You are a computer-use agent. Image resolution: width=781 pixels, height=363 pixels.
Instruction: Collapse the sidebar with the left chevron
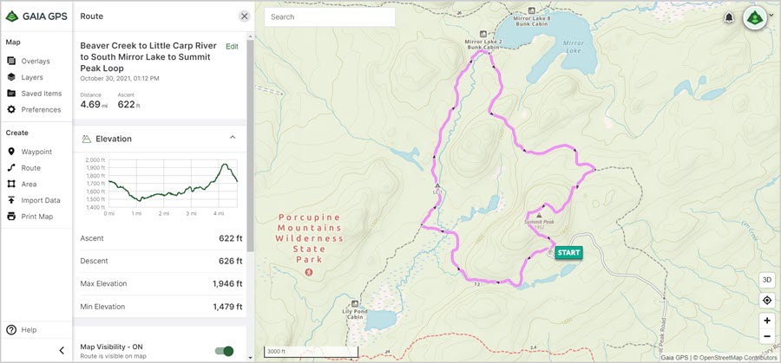coord(62,351)
